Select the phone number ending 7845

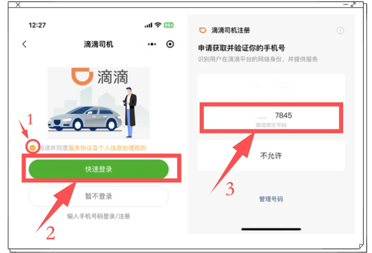[271, 118]
